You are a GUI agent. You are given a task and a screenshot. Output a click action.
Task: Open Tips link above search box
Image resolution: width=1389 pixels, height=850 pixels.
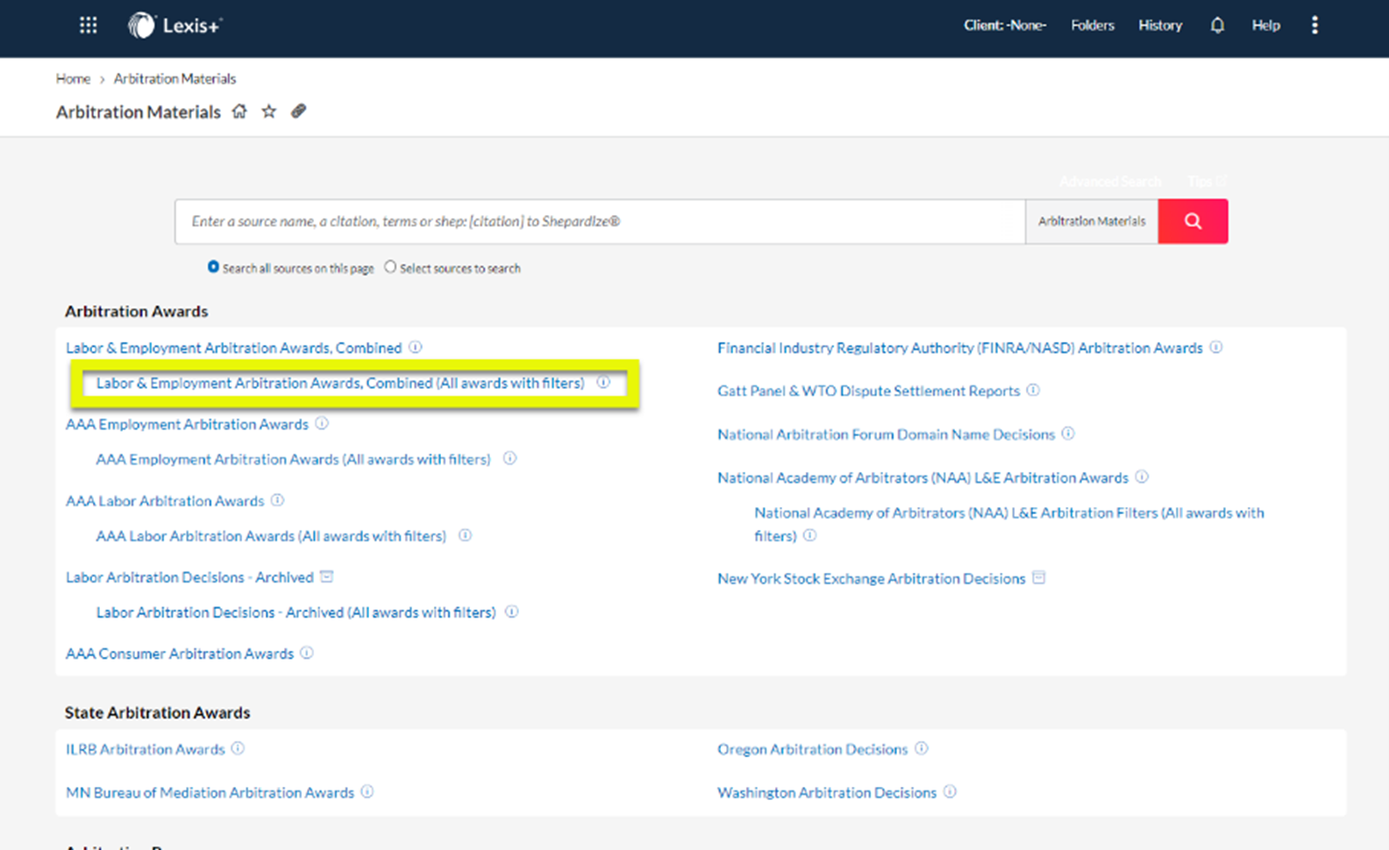click(1207, 182)
